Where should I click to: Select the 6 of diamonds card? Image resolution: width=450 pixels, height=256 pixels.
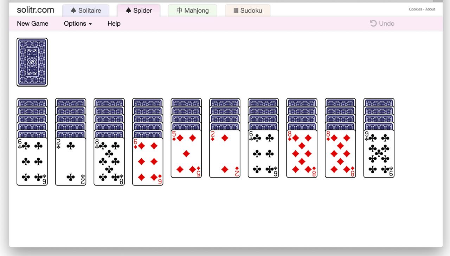[x=148, y=161]
